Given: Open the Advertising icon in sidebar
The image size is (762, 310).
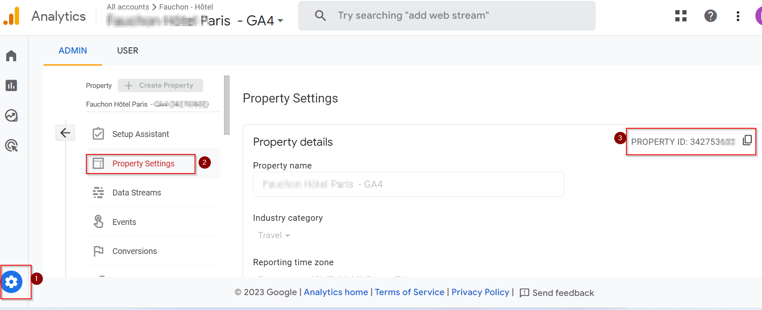Looking at the screenshot, I should (11, 146).
